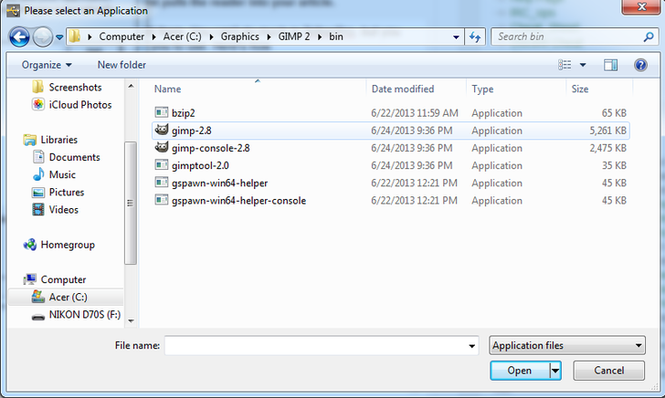Toggle the preview pane icon
665x398 pixels.
coord(611,65)
